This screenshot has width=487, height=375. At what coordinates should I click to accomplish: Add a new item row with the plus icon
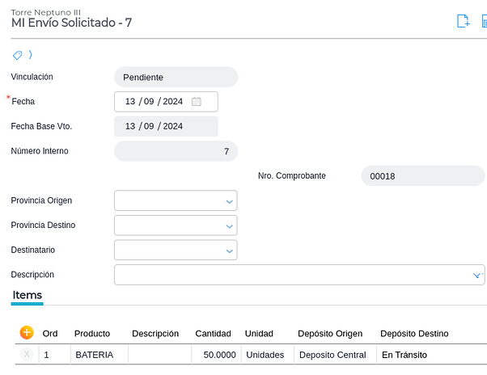click(x=27, y=332)
